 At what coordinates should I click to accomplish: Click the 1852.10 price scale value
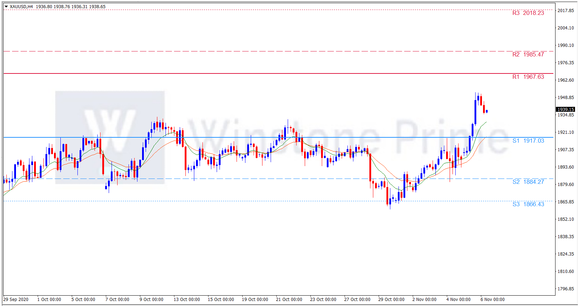[565, 219]
